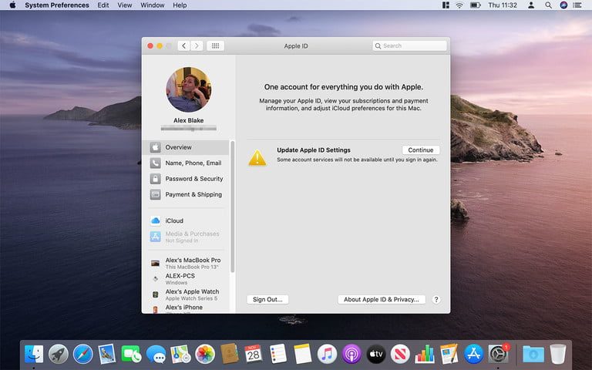592x370 pixels.
Task: Click the Siri icon in menu bar
Action: click(563, 5)
